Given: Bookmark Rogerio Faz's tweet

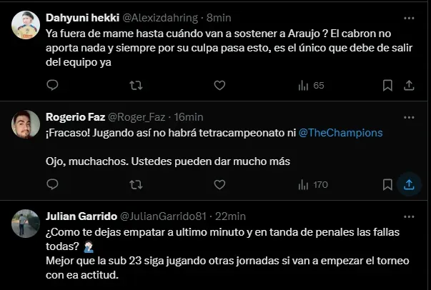Looking at the screenshot, I should (387, 184).
